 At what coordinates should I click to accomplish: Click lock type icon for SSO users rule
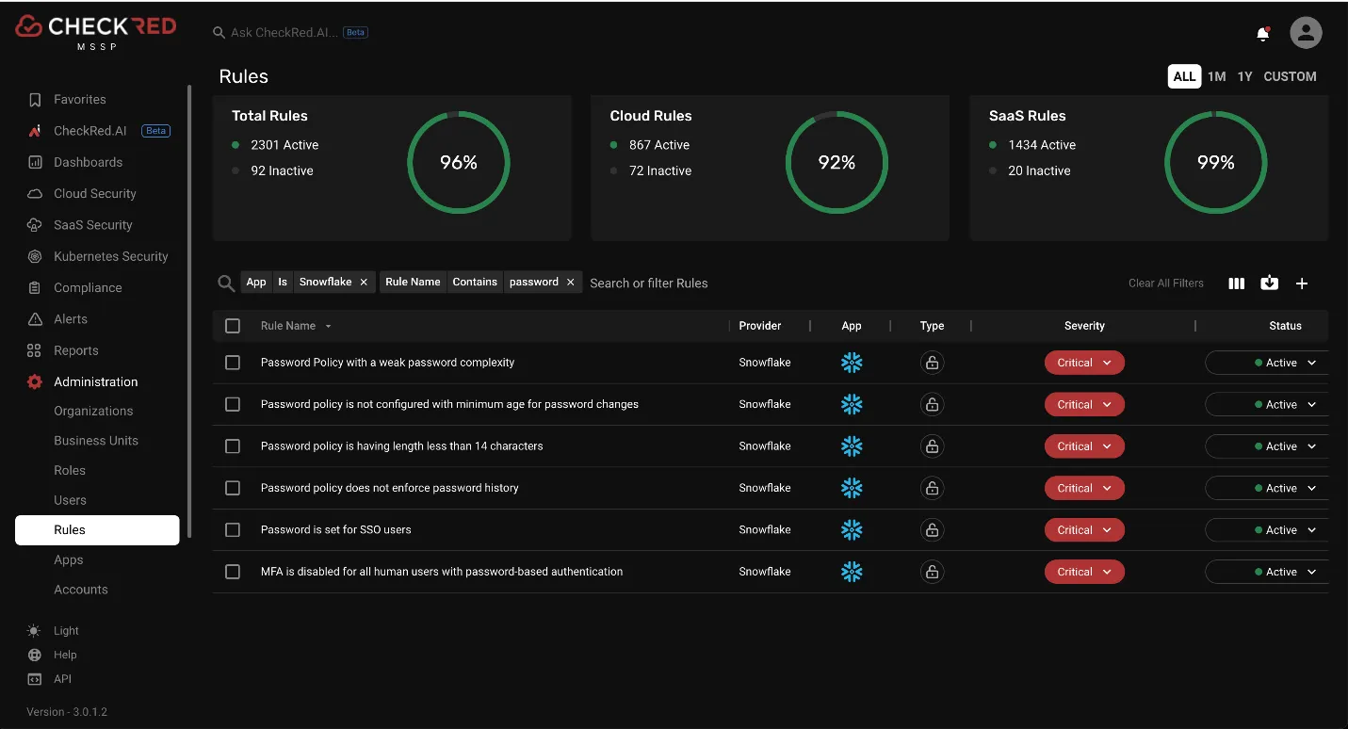point(932,529)
